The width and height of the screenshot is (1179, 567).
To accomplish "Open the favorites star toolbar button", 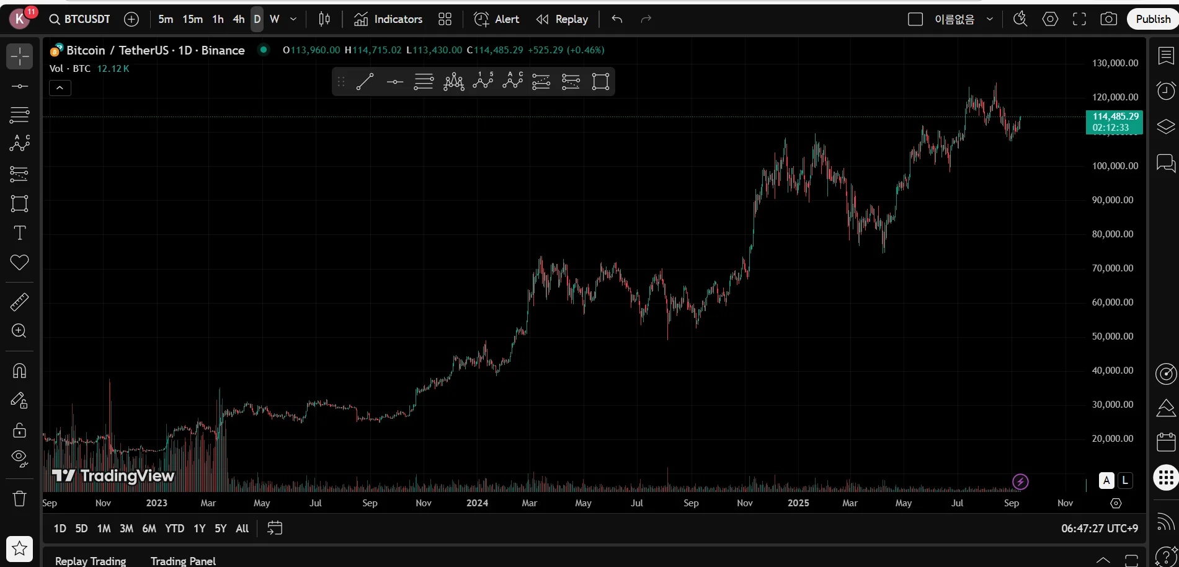I will (x=20, y=548).
